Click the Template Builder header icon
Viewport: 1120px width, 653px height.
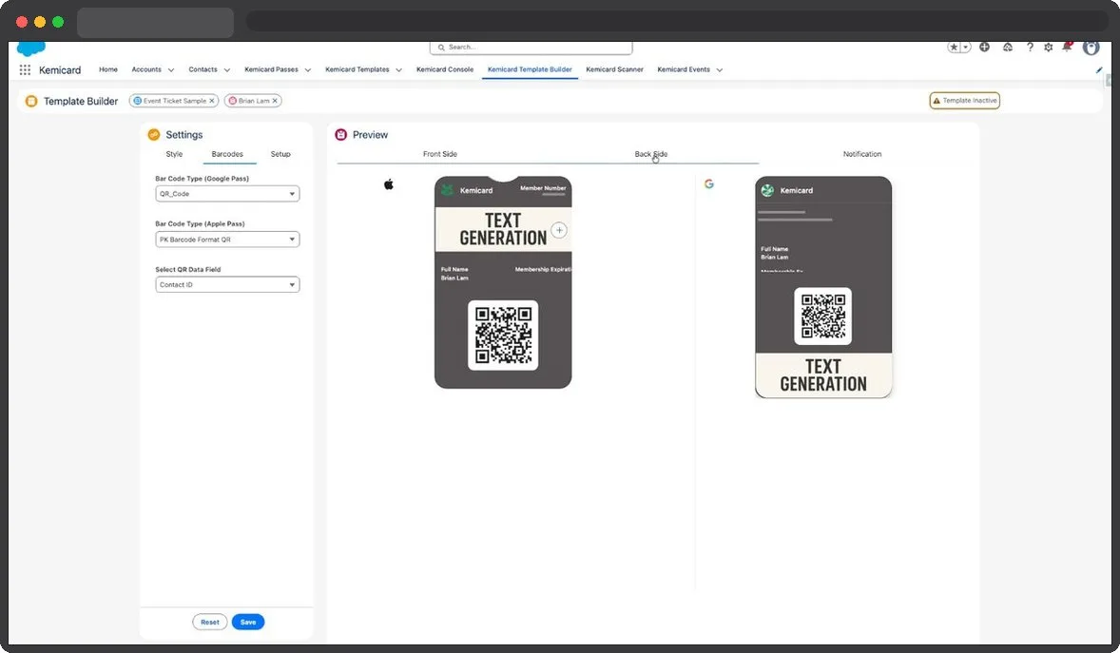click(x=31, y=101)
